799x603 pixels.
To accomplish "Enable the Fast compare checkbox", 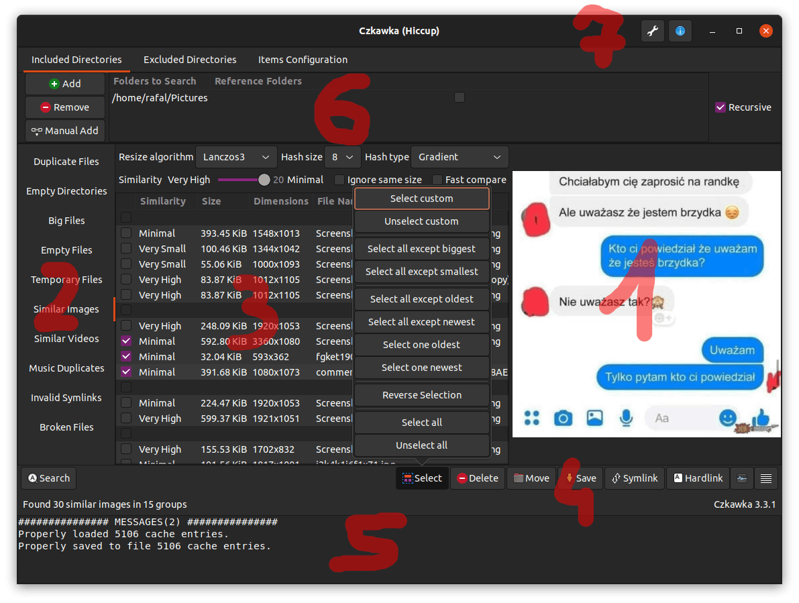I will pyautogui.click(x=437, y=180).
